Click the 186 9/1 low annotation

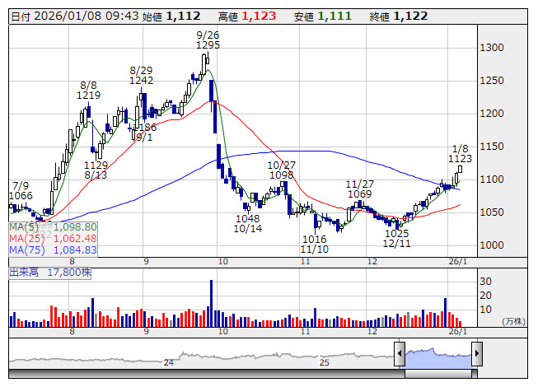pos(147,133)
